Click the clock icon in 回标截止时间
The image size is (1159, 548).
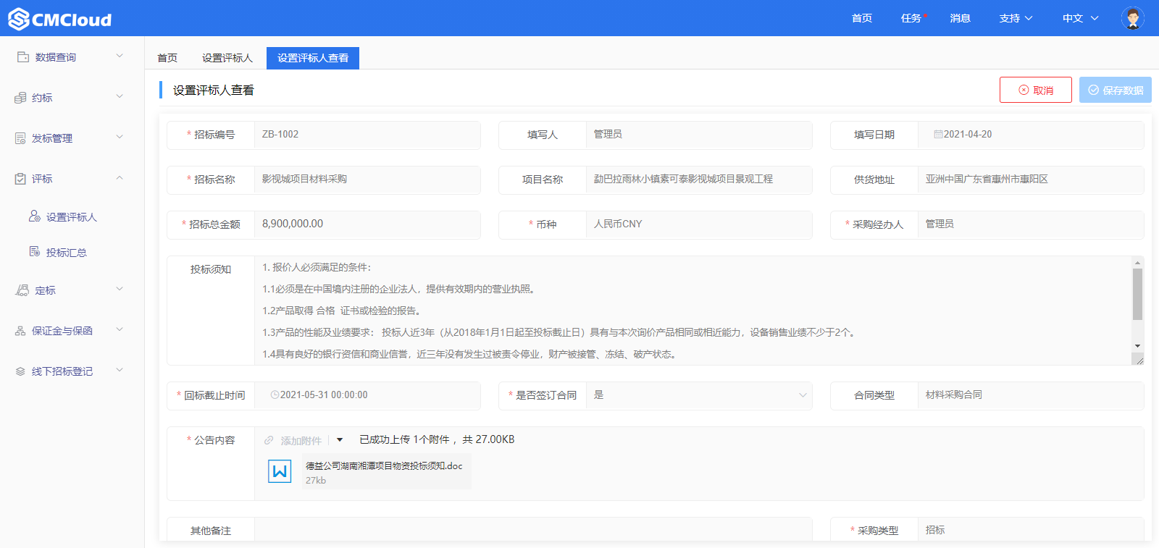[275, 395]
